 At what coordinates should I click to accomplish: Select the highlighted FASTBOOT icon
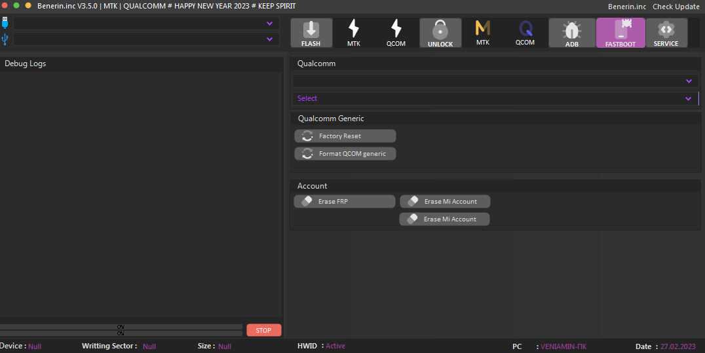[620, 33]
